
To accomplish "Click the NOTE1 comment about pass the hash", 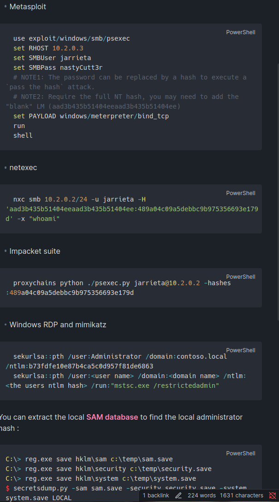I will (x=126, y=82).
